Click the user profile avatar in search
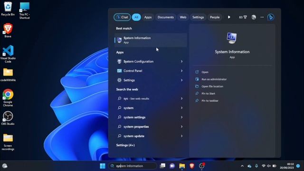Viewport: 304px width, 171px height. coord(254,17)
